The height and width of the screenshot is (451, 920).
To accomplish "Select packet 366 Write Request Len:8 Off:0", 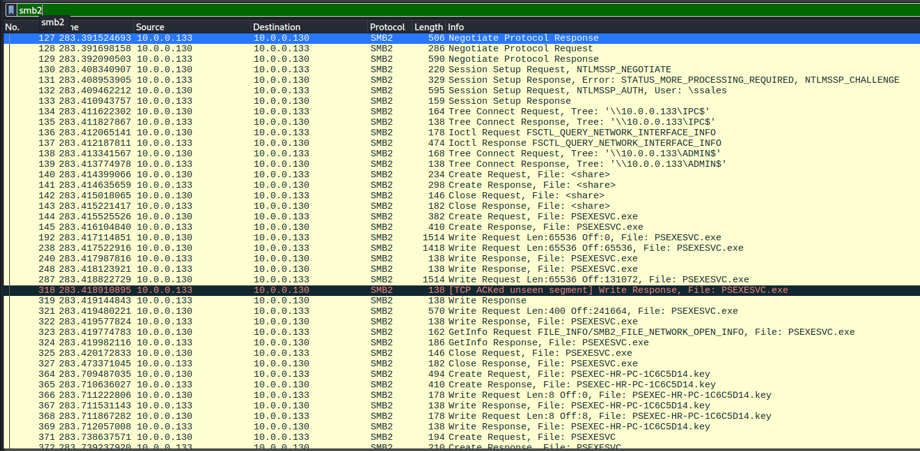I will tap(461, 395).
